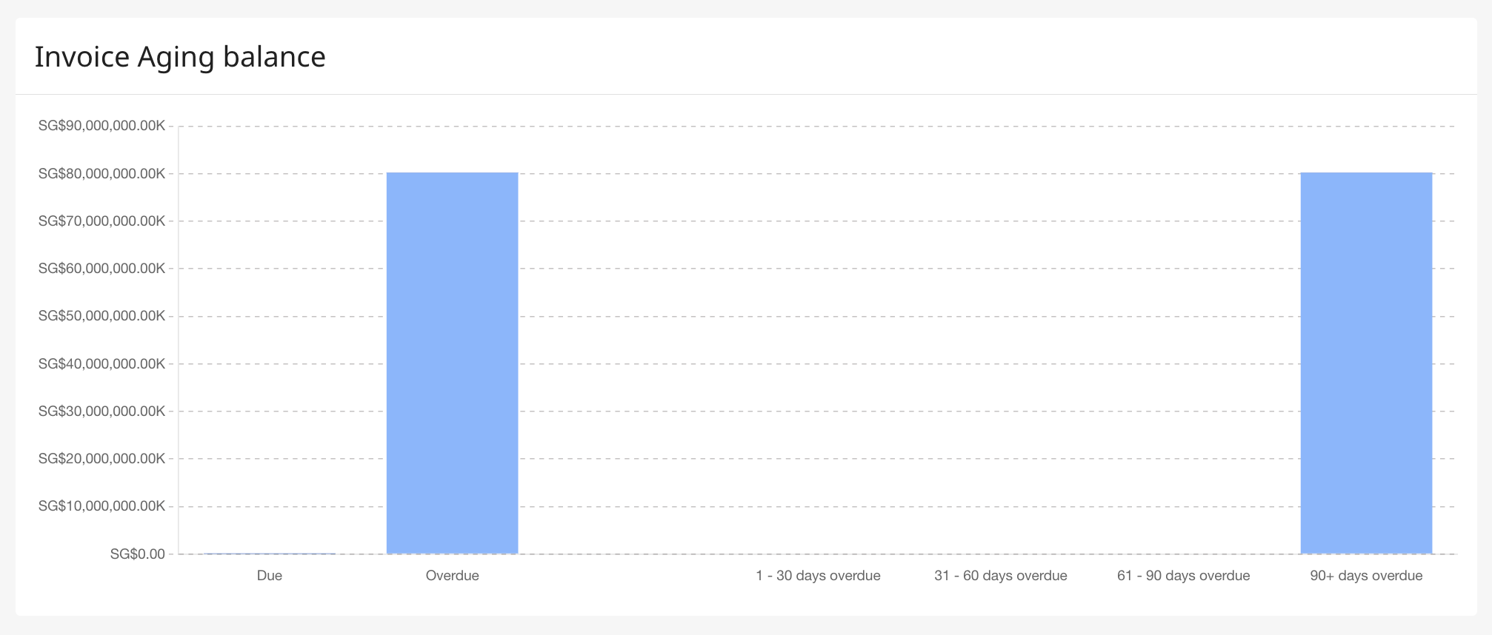Click the SG$30,000,000.00K axis label
The width and height of the screenshot is (1492, 635).
point(101,411)
